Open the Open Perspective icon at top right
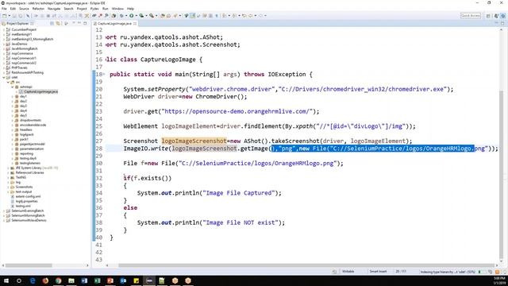The image size is (508, 286). pyautogui.click(x=488, y=16)
